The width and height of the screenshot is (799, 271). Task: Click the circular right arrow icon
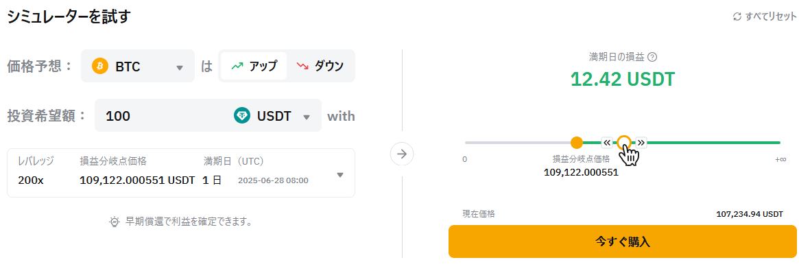pyautogui.click(x=402, y=154)
